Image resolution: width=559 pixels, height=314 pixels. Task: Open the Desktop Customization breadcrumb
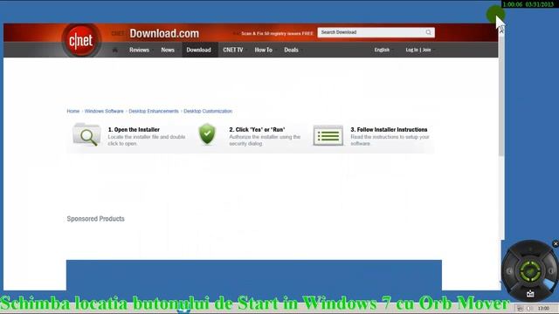tap(208, 111)
